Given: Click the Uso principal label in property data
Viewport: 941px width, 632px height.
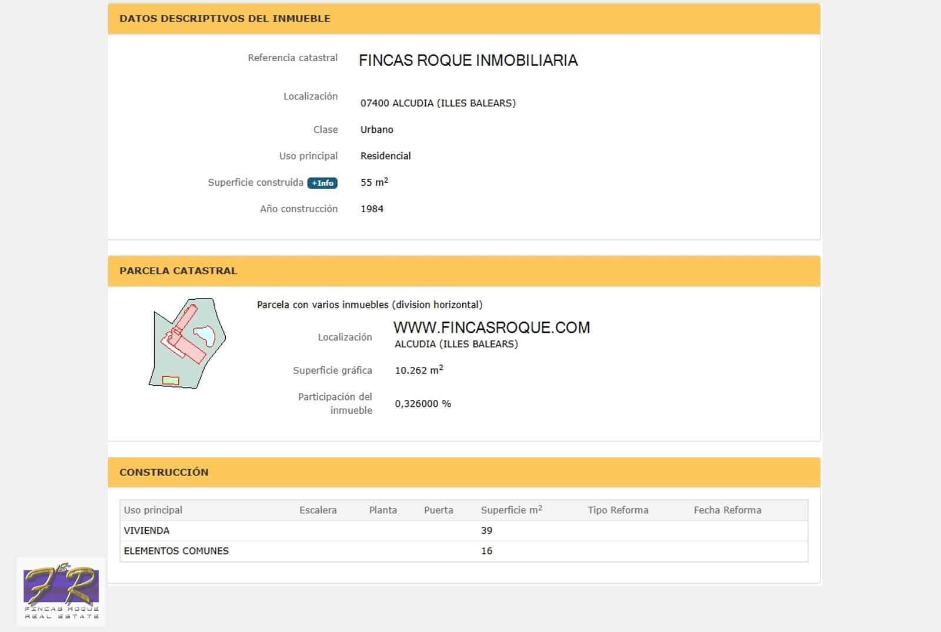Looking at the screenshot, I should click(x=309, y=156).
